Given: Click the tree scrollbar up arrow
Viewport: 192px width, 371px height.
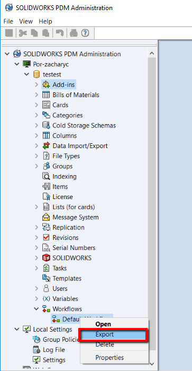Looking at the screenshot, I should pyautogui.click(x=152, y=54).
